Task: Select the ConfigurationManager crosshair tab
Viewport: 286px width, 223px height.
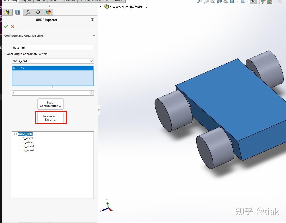Action: pos(38,12)
